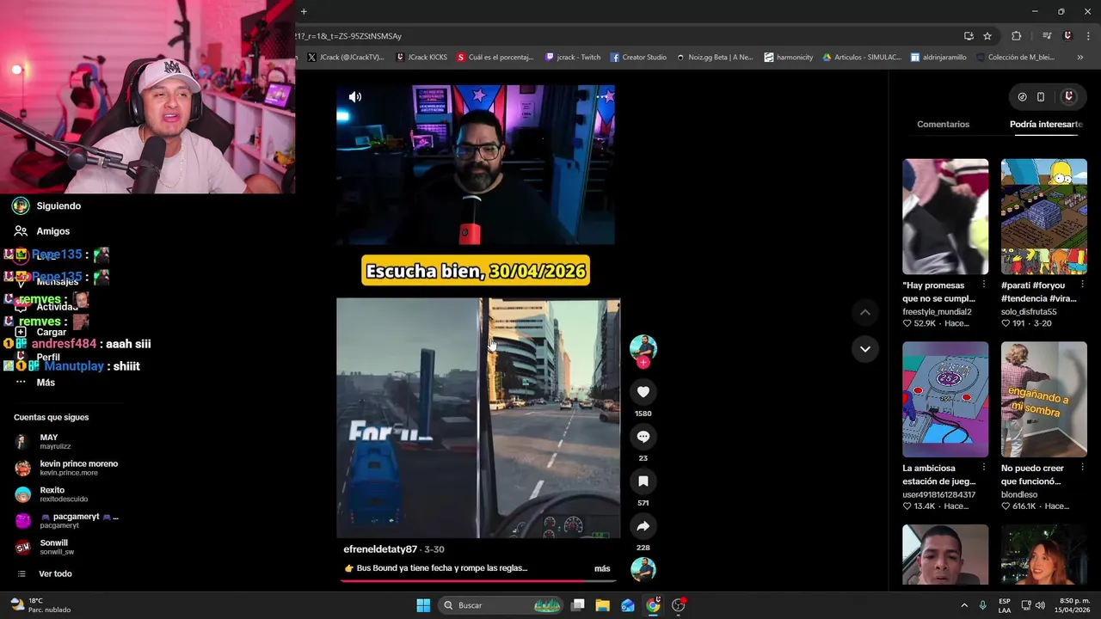Open options for '#parati #foryou' video card
Image resolution: width=1101 pixels, height=619 pixels.
tap(1082, 285)
